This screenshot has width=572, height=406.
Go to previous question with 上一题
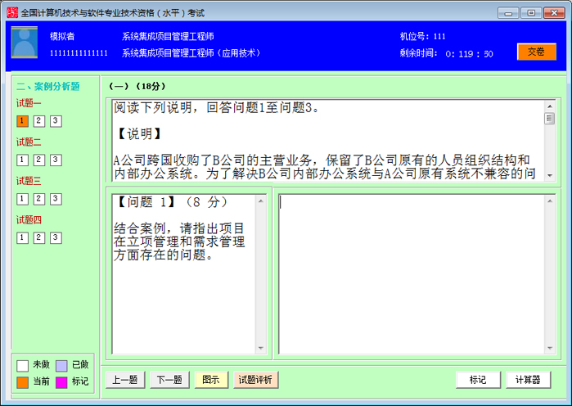pyautogui.click(x=126, y=380)
